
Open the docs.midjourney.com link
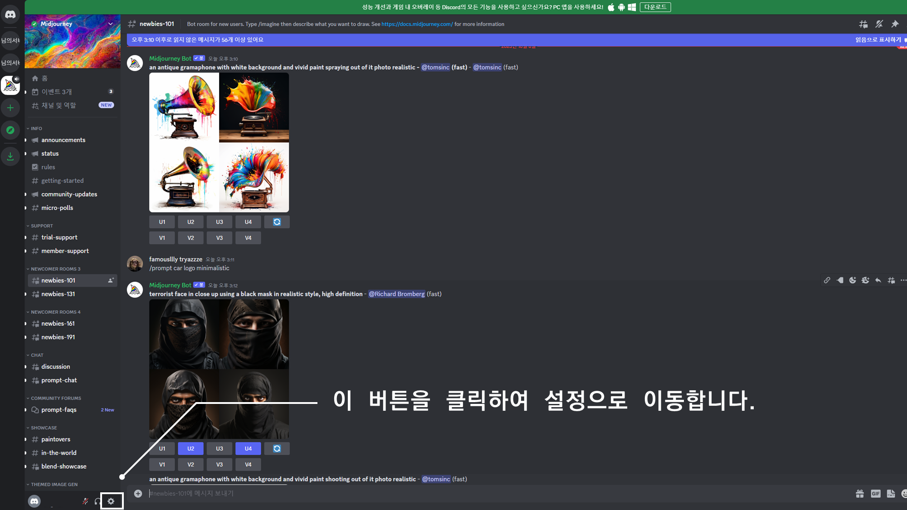coord(417,24)
